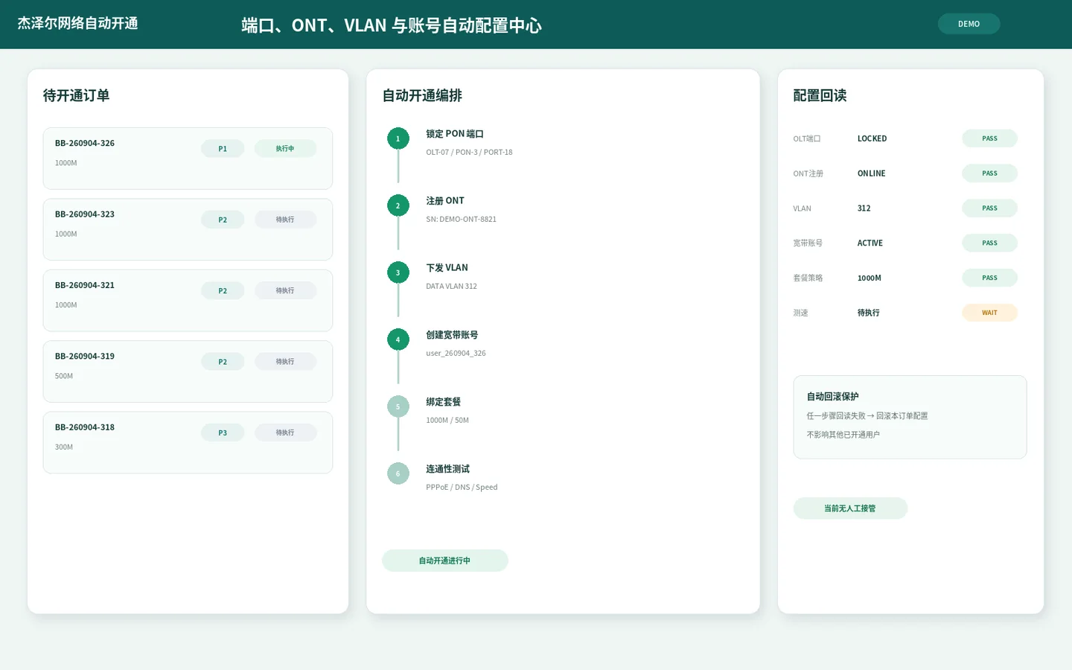Viewport: 1072px width, 670px height.
Task: Click the 杰泽尔网络自动开通 header title
Action: (x=77, y=23)
